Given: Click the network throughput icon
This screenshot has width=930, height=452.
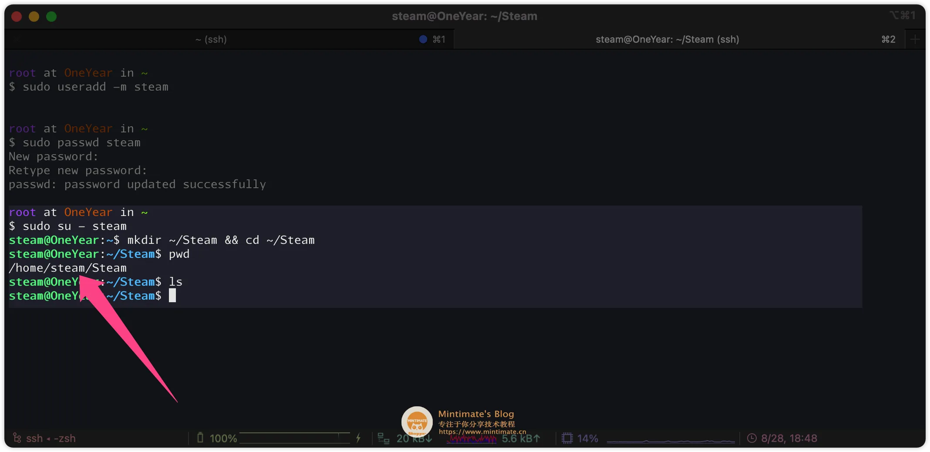Looking at the screenshot, I should pyautogui.click(x=383, y=439).
